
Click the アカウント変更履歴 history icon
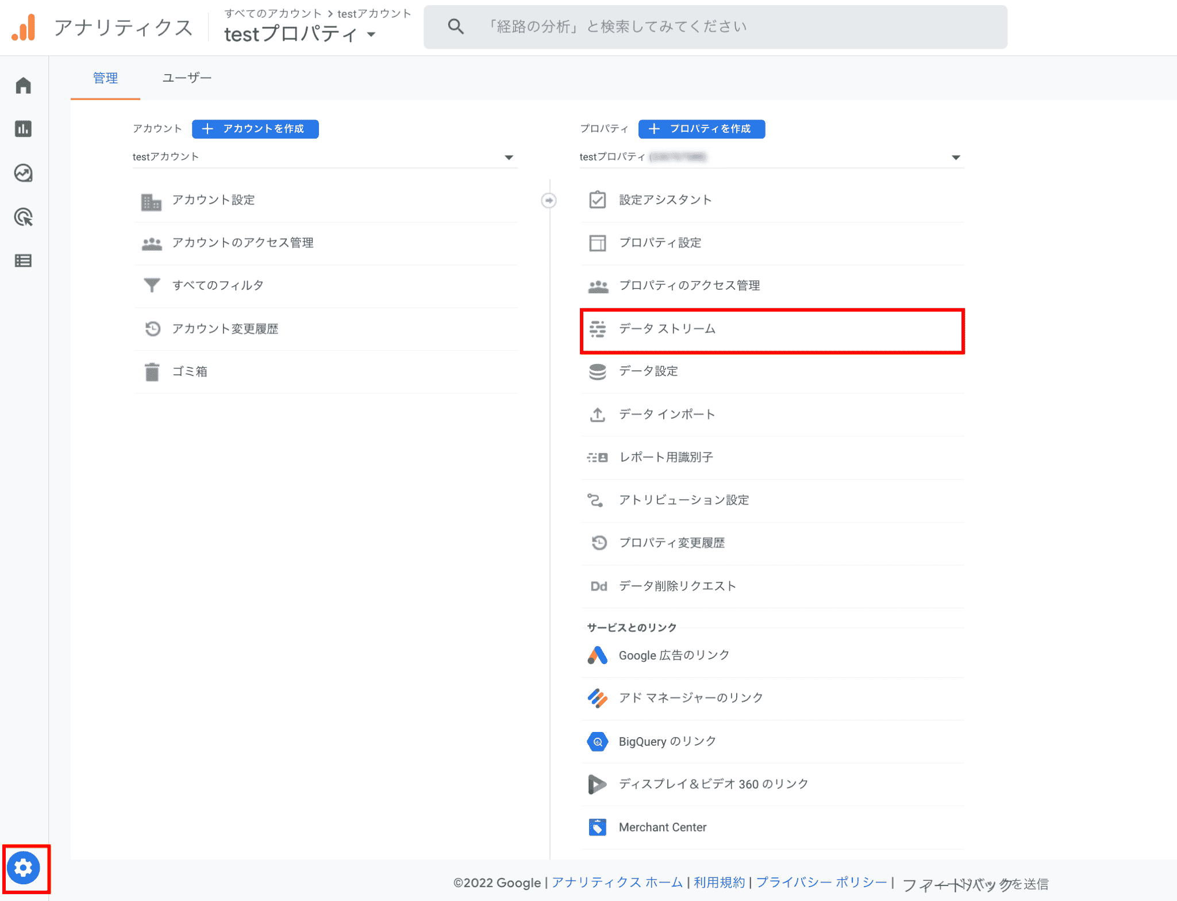click(152, 328)
